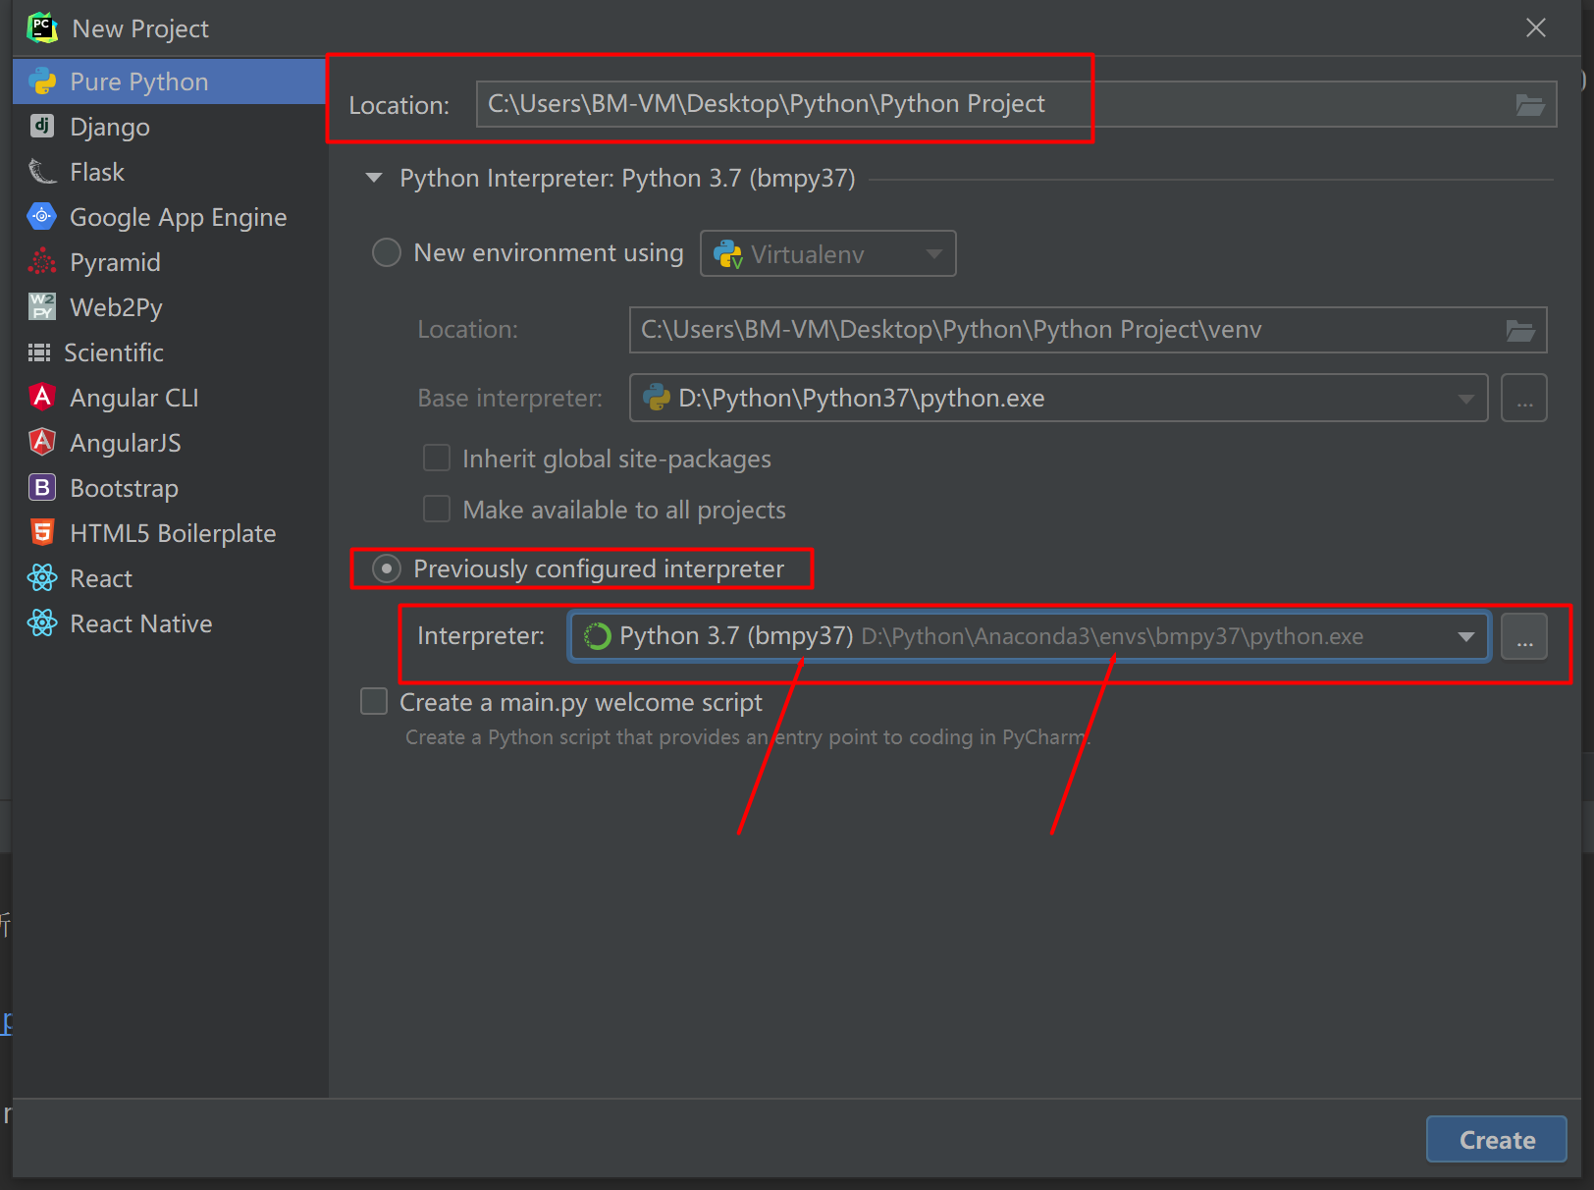This screenshot has height=1190, width=1594.
Task: Click Base interpreter browse ellipsis button
Action: pos(1524,398)
